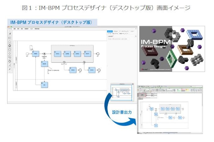This screenshot has height=142, width=214.
Task: Open the ヘルプ menu
Action: (31, 29)
